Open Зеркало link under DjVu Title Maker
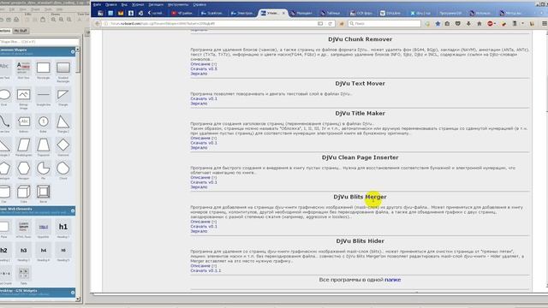 tap(199, 147)
